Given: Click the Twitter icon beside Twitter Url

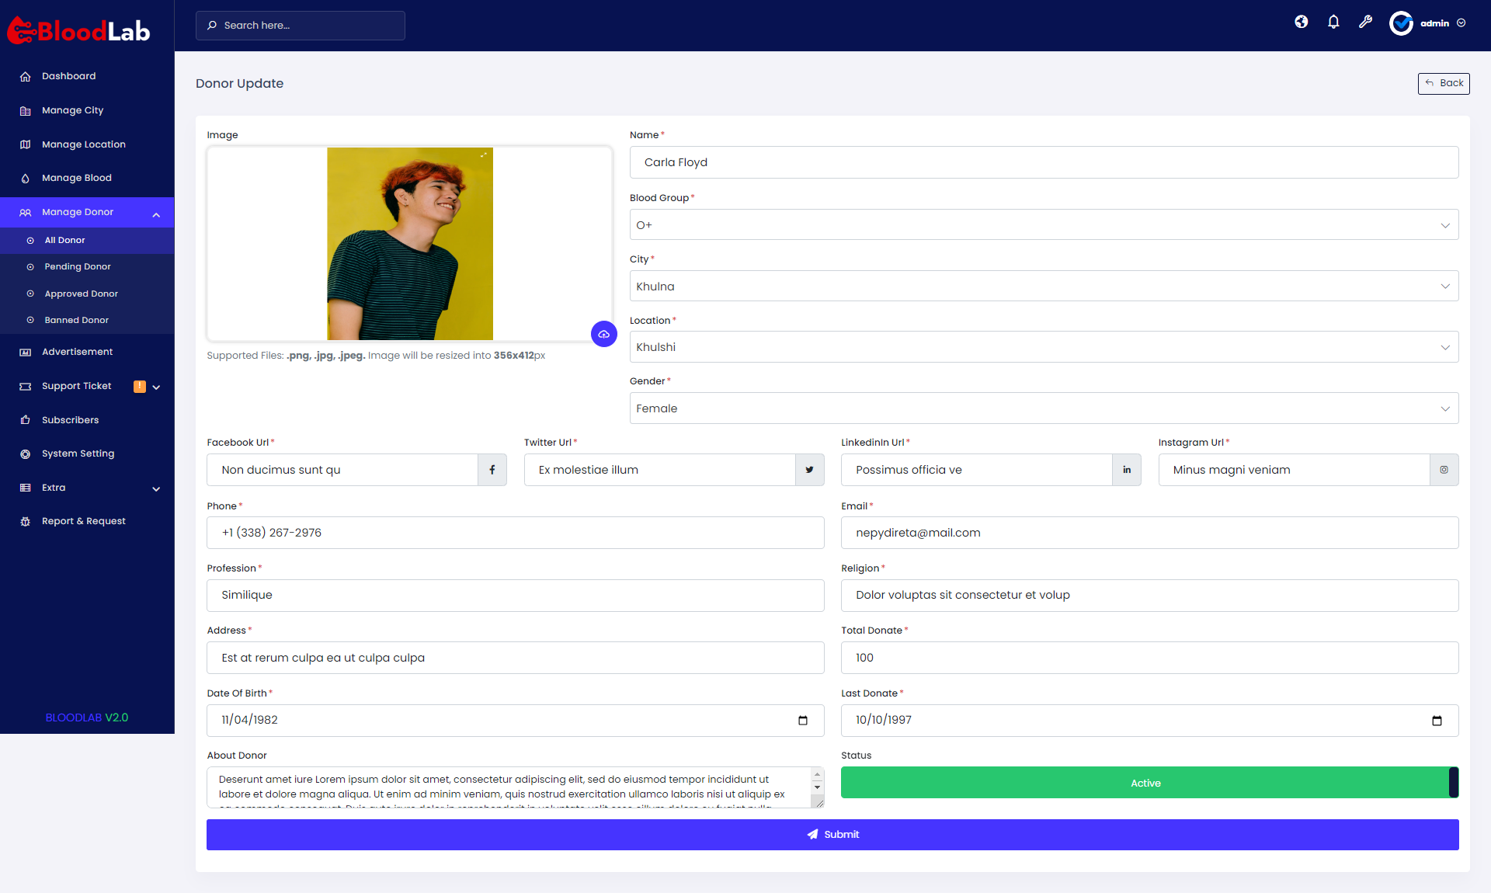Looking at the screenshot, I should (809, 470).
